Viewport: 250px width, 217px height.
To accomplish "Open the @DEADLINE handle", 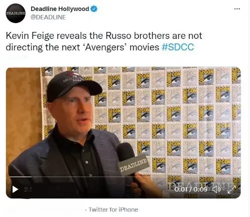I will [48, 17].
